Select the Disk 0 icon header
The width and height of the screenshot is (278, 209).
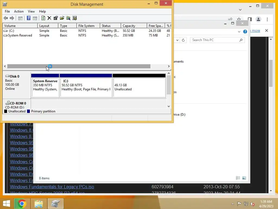(7, 76)
